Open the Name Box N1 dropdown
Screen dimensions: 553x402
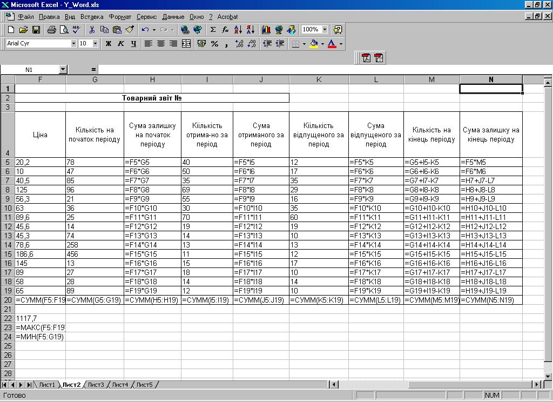pos(63,70)
